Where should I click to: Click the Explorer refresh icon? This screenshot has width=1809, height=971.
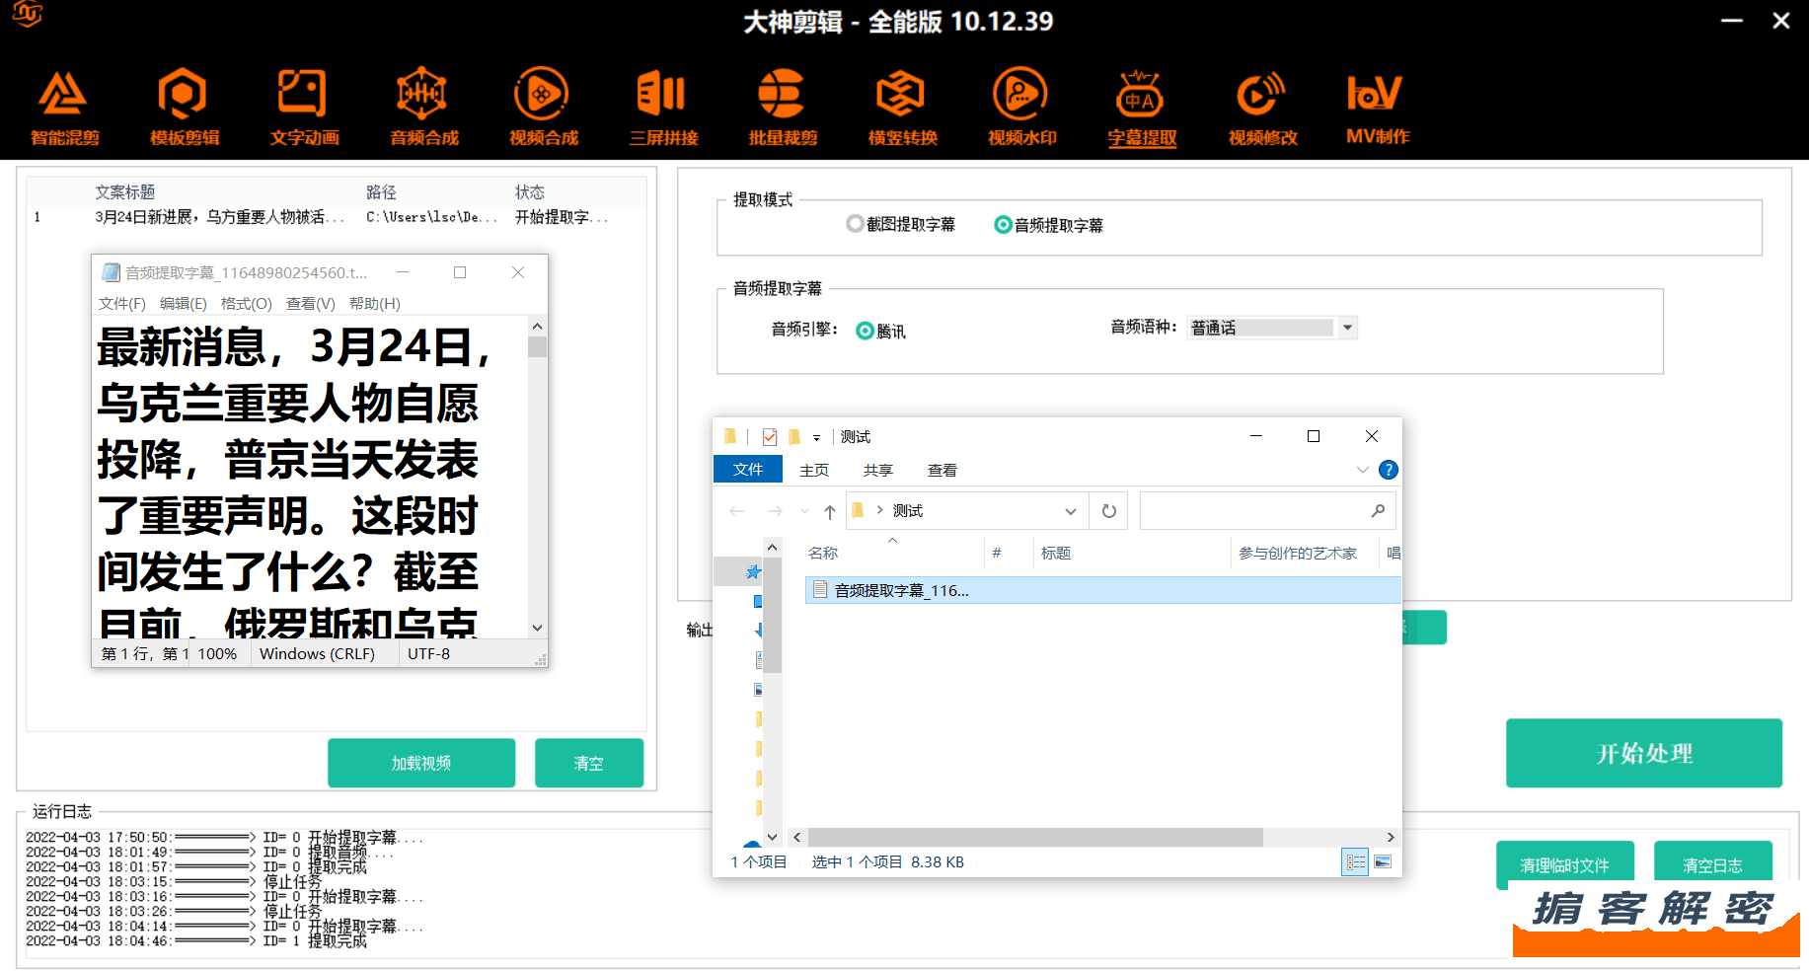click(x=1109, y=511)
